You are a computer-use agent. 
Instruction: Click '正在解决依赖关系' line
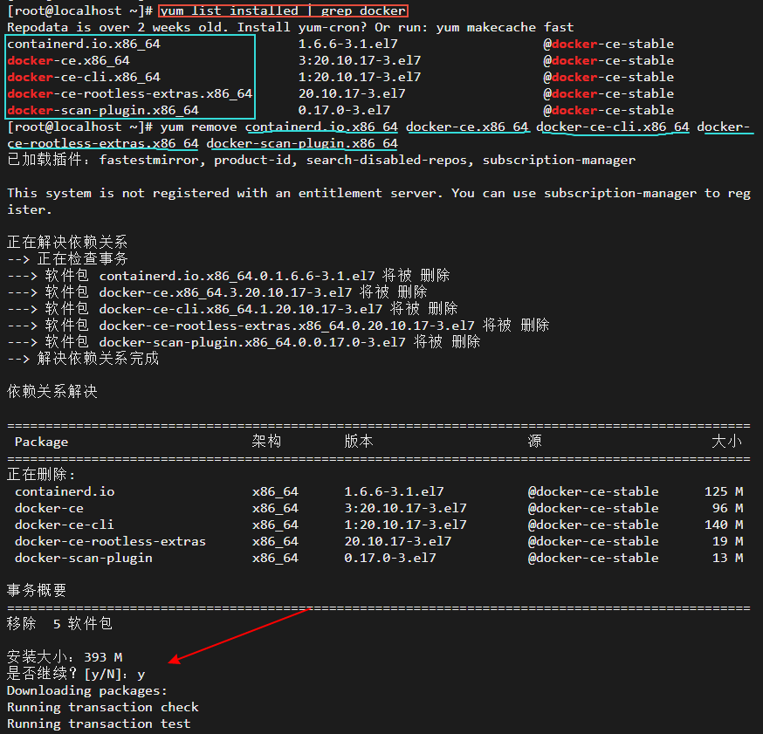(x=67, y=242)
